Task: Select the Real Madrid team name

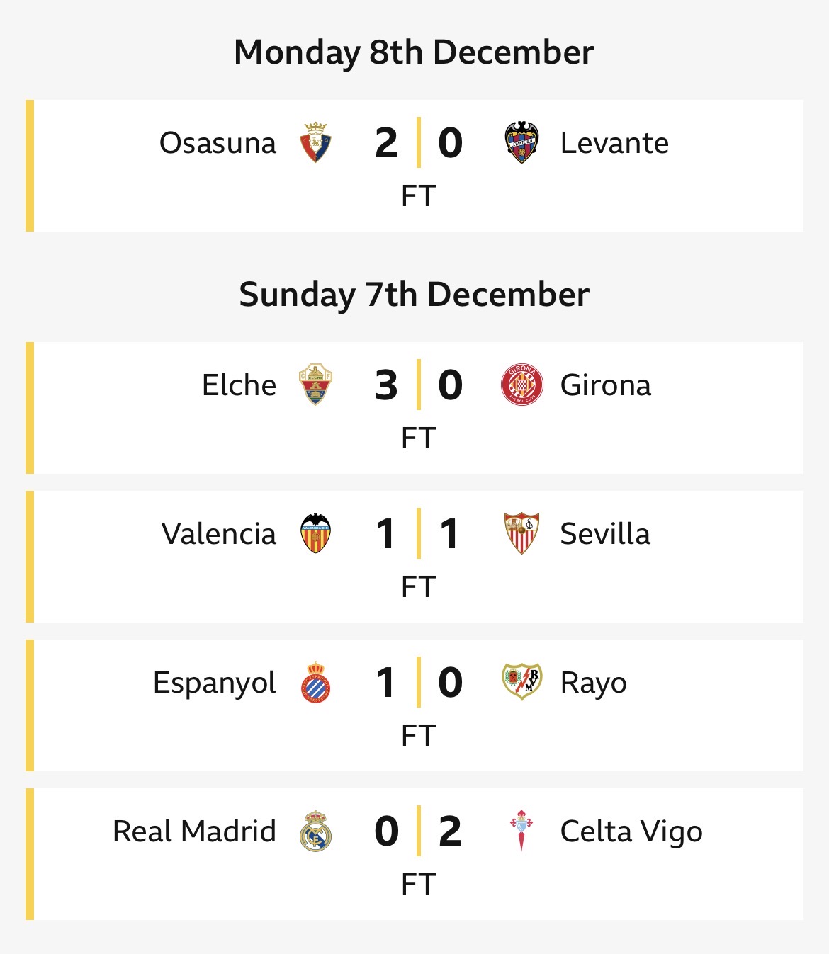Action: [194, 831]
